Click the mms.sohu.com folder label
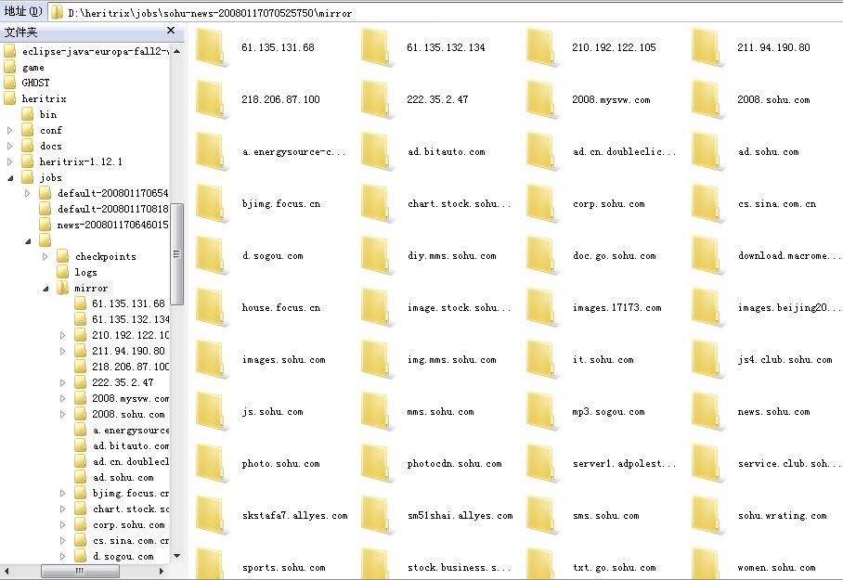The image size is (843, 580). (x=440, y=412)
